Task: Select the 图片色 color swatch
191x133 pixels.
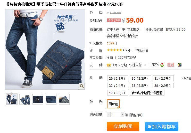Action: [113, 104]
